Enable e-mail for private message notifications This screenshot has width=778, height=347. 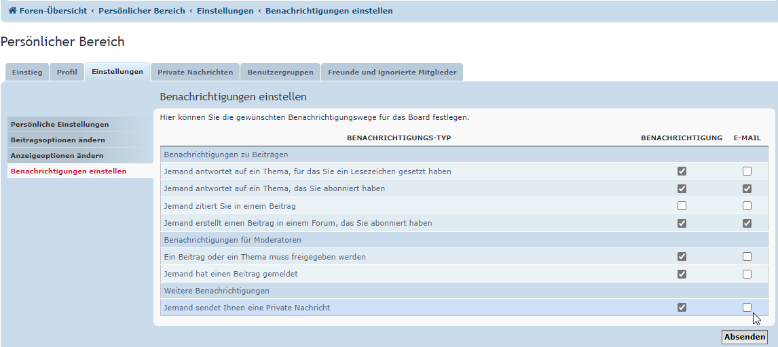[747, 308]
